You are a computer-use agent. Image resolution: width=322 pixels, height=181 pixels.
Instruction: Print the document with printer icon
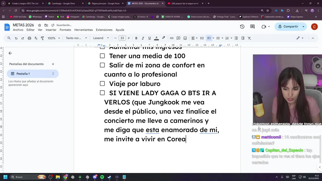click(29, 38)
